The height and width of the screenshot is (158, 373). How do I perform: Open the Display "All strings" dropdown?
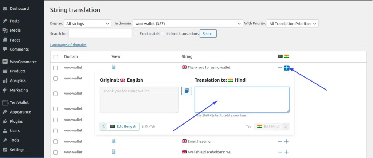tap(87, 24)
